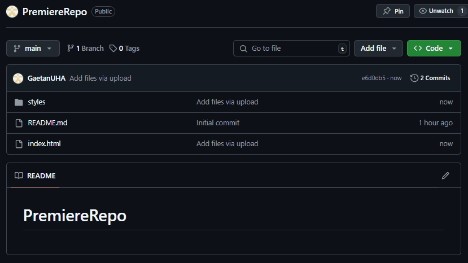The image size is (468, 263).
Task: Open the main branch dropdown
Action: [x=33, y=49]
